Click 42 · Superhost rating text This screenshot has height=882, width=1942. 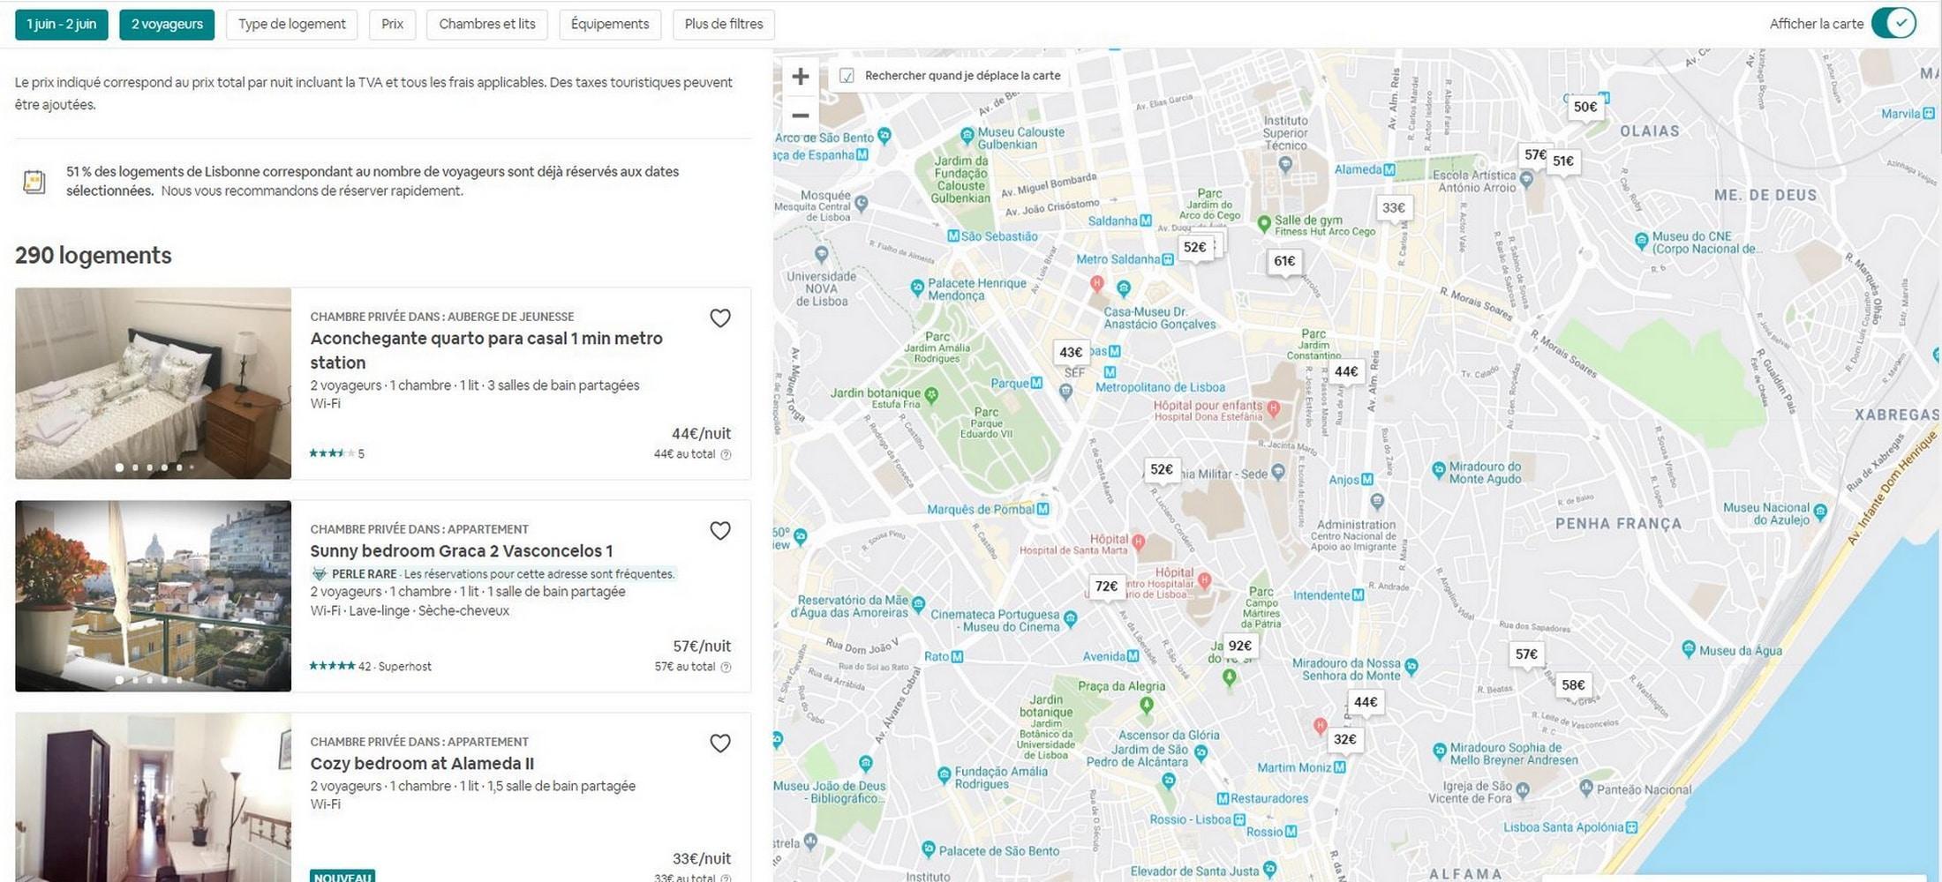click(x=395, y=667)
